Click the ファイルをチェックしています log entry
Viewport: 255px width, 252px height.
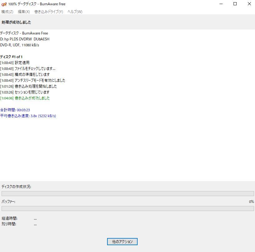point(28,68)
